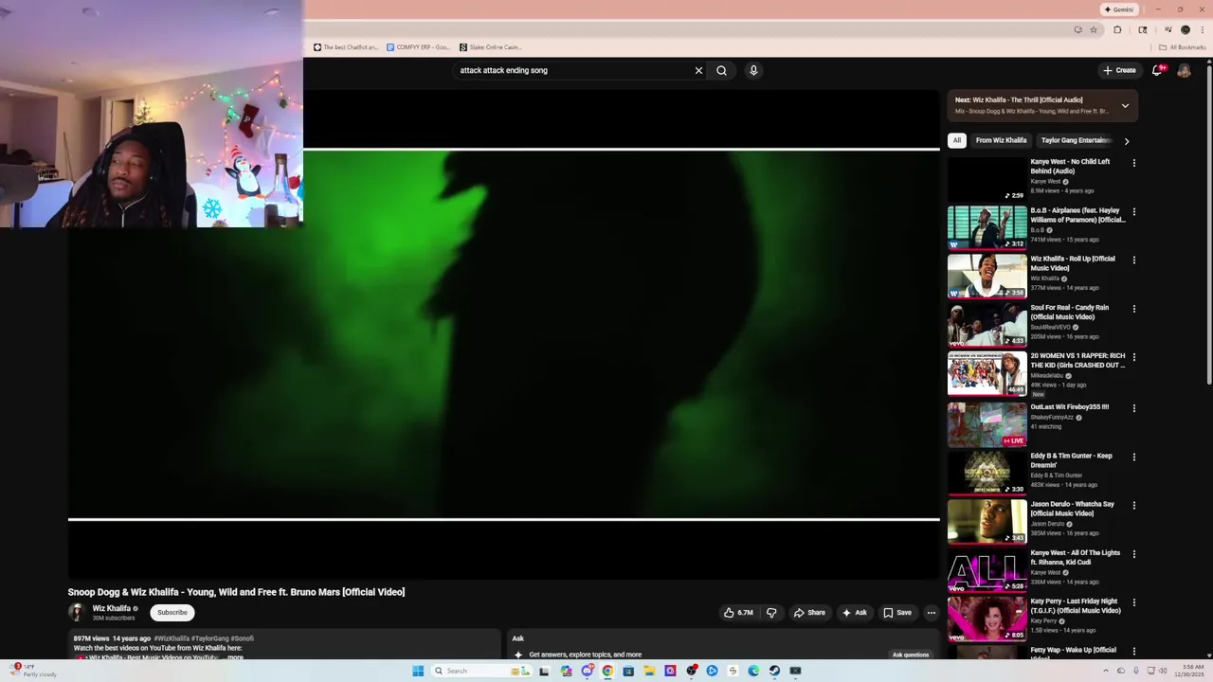Open Eddy B & Tim Gunter Keep Dreamin' title

pyautogui.click(x=1072, y=460)
